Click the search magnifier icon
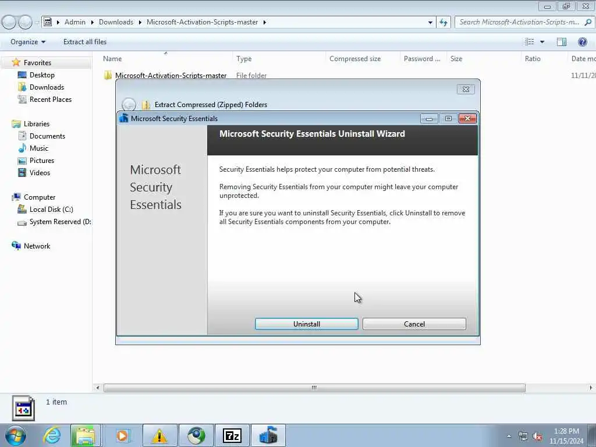This screenshot has width=596, height=447. coord(588,22)
